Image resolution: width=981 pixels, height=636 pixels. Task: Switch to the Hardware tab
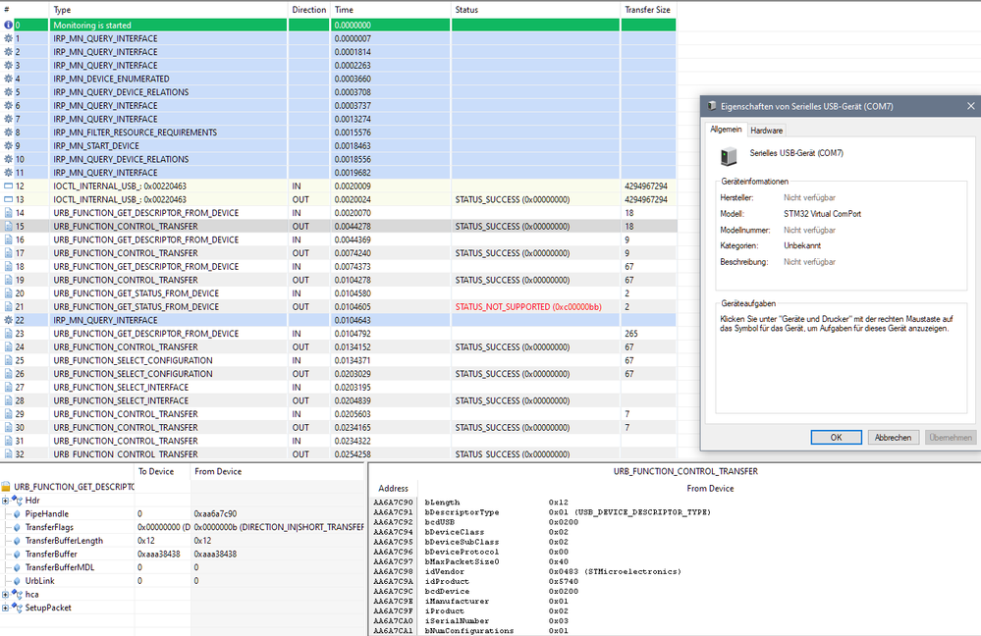point(766,131)
